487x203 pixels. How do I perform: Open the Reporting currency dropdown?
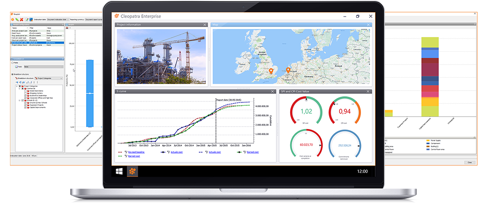click(x=94, y=19)
